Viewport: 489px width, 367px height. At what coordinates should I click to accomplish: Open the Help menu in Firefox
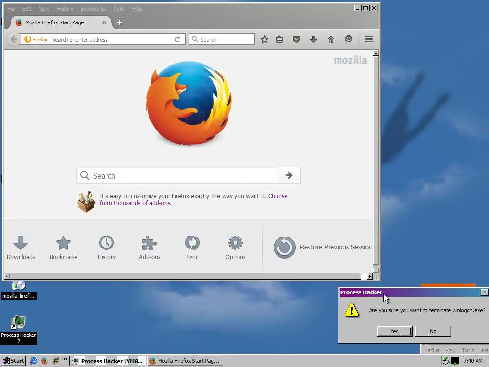pyautogui.click(x=137, y=9)
